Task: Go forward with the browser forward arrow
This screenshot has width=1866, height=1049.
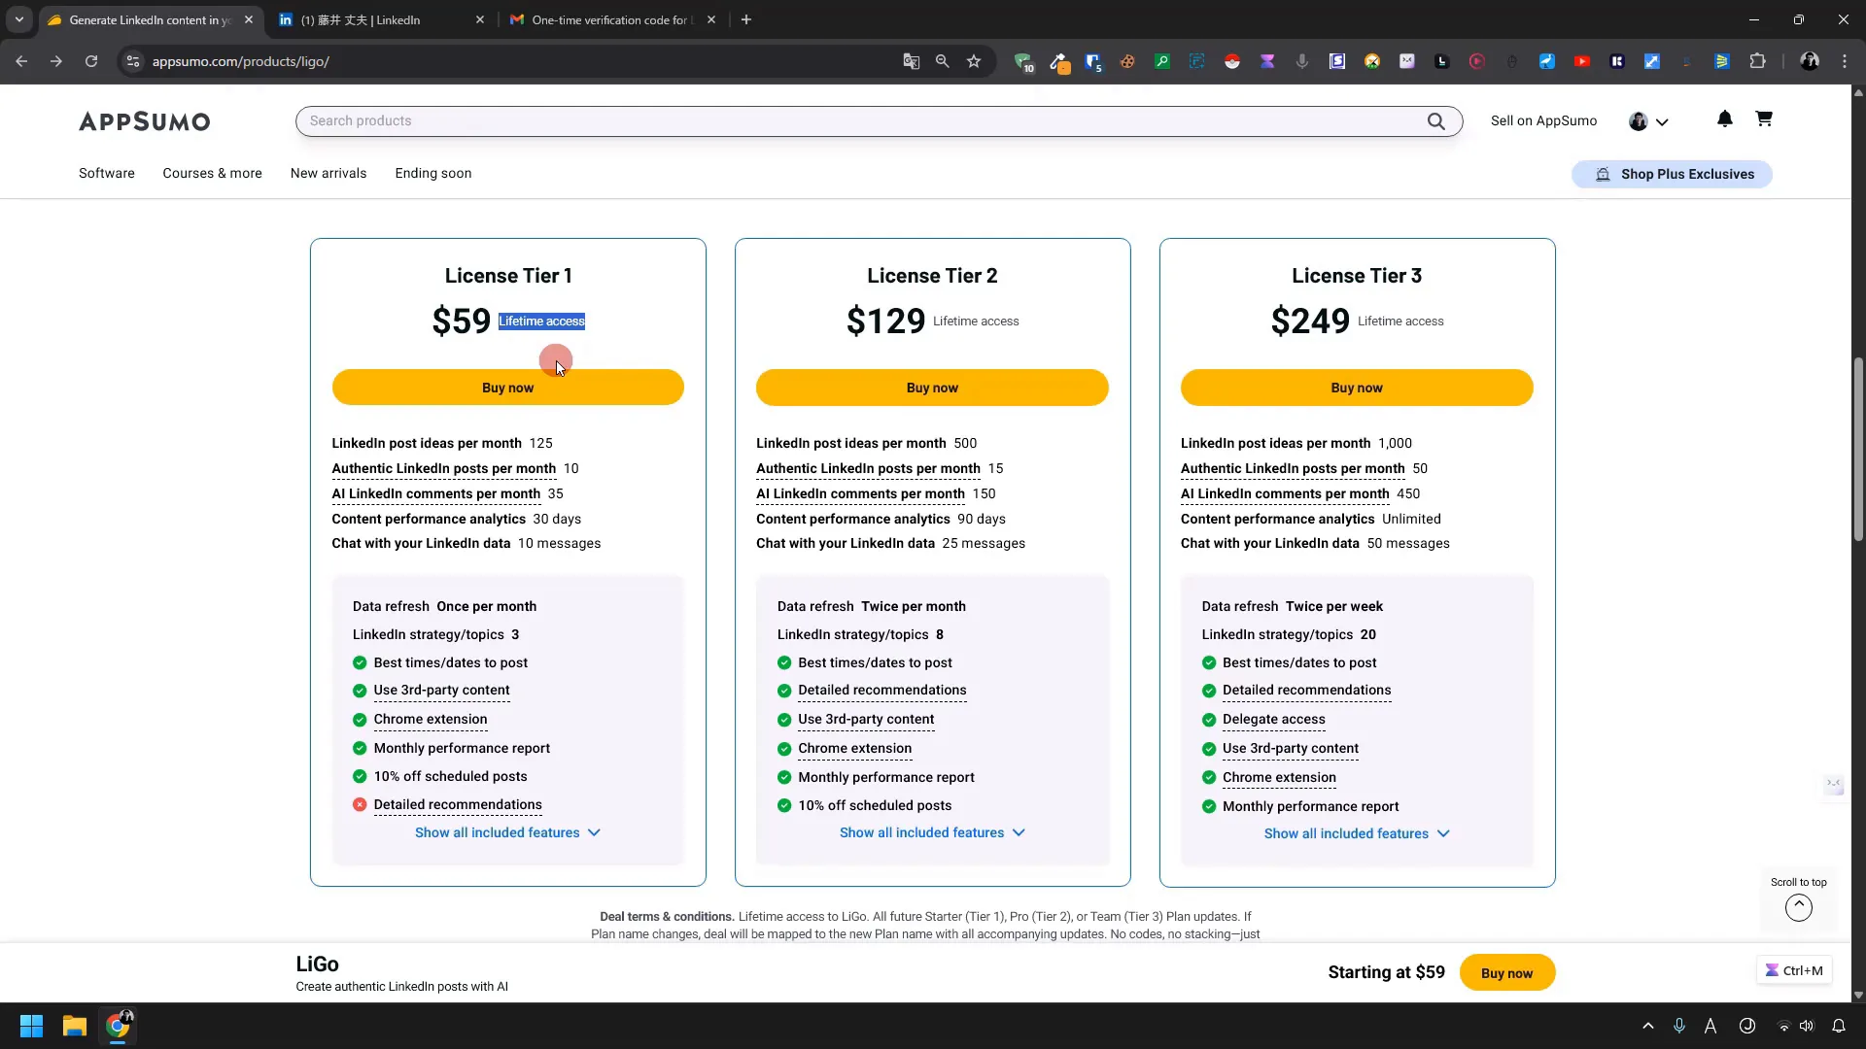Action: (56, 61)
